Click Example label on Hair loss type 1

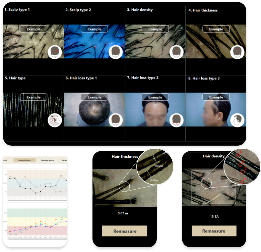tap(94, 97)
